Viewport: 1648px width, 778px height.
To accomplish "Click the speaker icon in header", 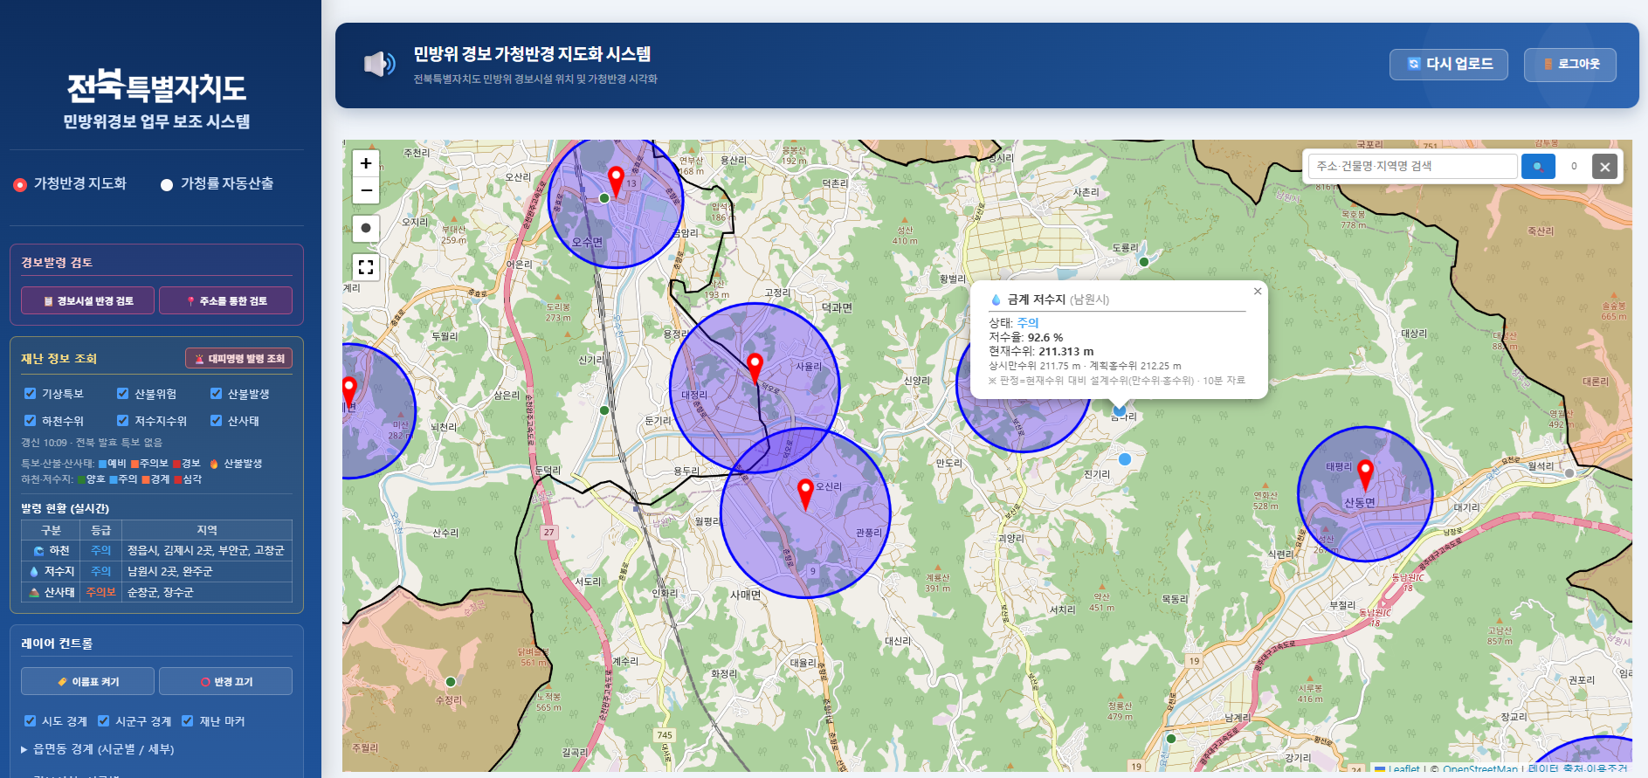I will pyautogui.click(x=379, y=64).
